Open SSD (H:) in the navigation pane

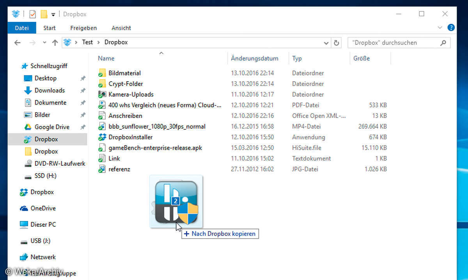click(x=45, y=175)
